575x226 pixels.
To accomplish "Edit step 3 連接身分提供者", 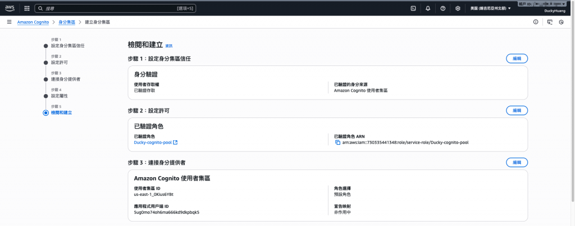I will (517, 162).
